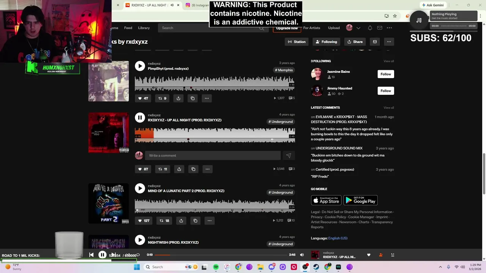Image resolution: width=486 pixels, height=273 pixels.
Task: Seek in UP ALL NIGHT waveform
Action: point(215,135)
